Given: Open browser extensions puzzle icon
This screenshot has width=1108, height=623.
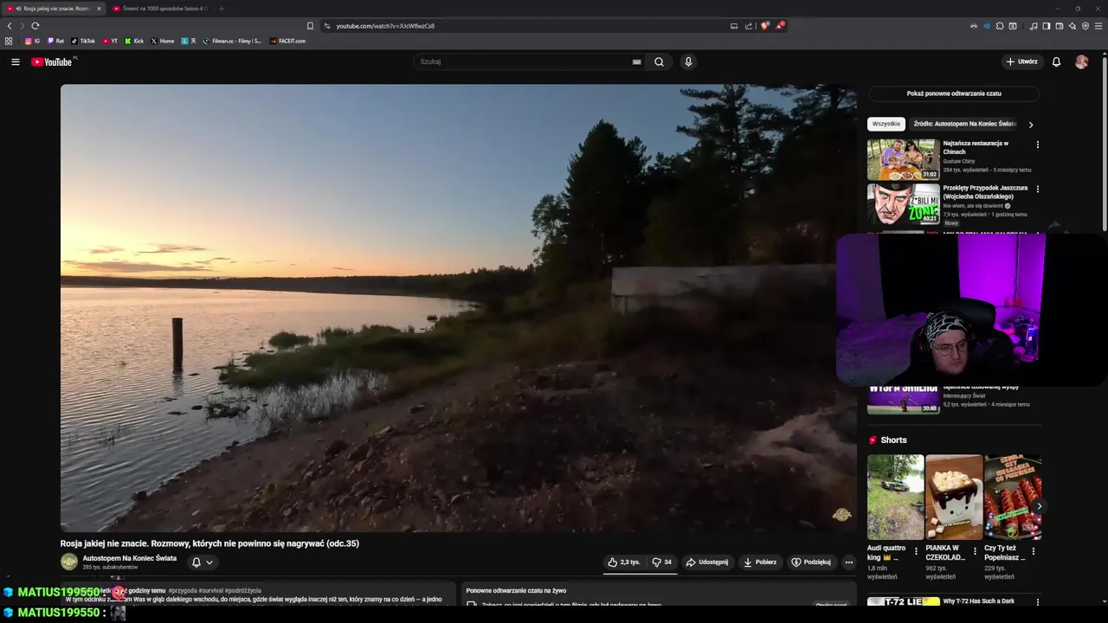Looking at the screenshot, I should [1000, 26].
